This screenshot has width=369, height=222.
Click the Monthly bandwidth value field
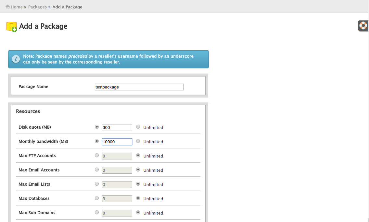(x=117, y=142)
